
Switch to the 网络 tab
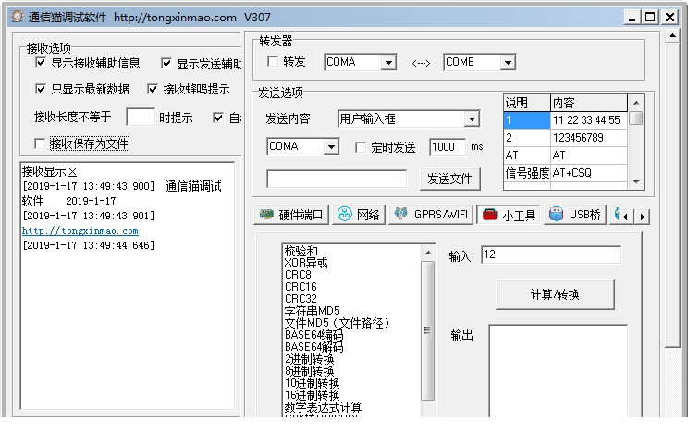click(x=359, y=215)
